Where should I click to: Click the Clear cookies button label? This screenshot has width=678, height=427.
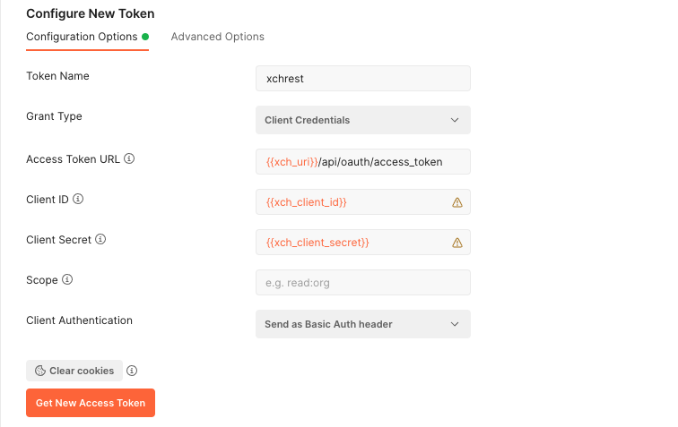pyautogui.click(x=82, y=371)
